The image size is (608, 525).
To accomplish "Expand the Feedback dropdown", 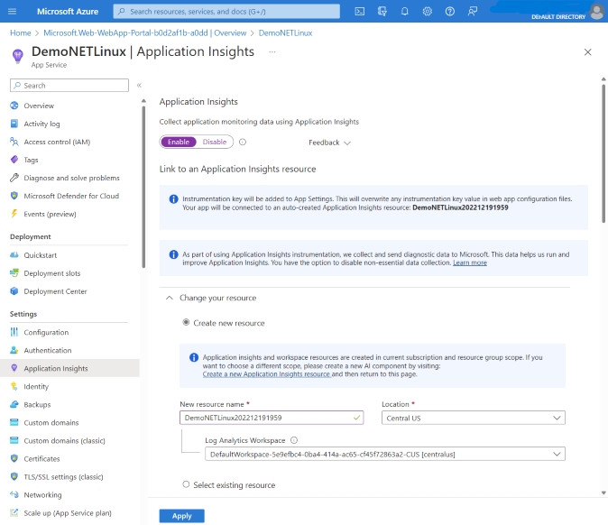I will pyautogui.click(x=329, y=143).
